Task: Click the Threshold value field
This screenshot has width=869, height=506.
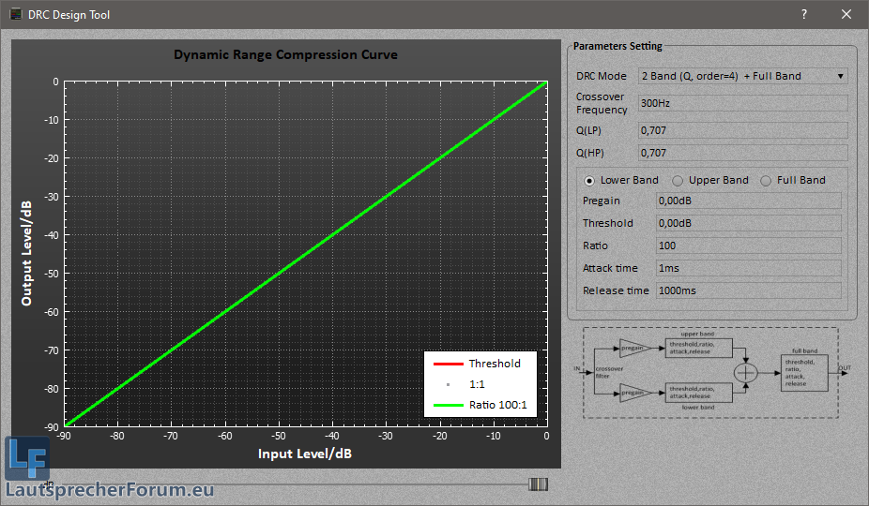Action: click(748, 223)
